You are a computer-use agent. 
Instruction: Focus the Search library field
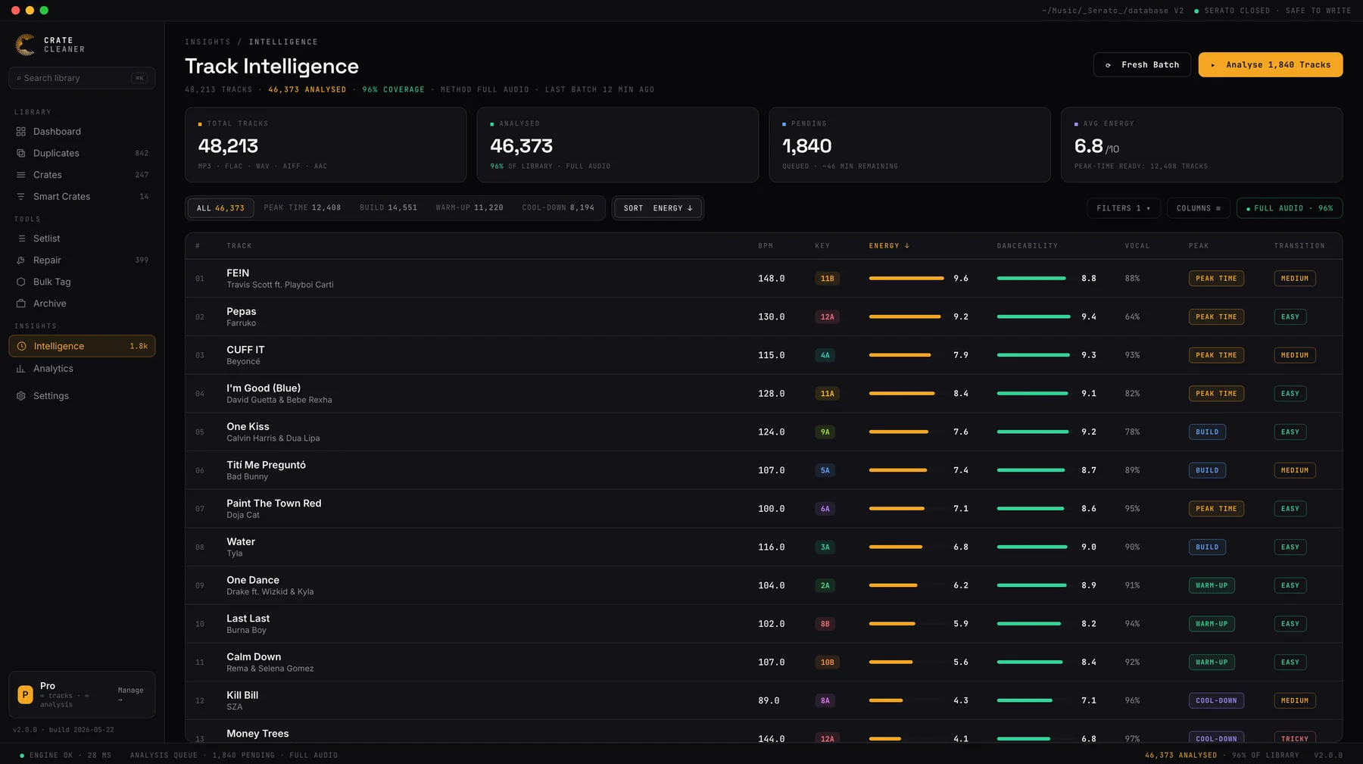tap(82, 78)
